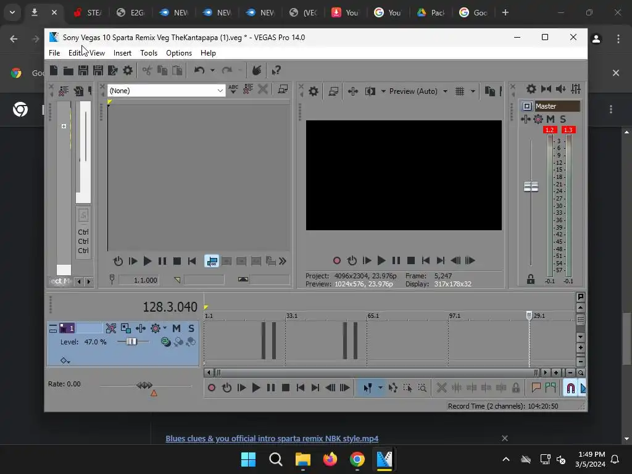This screenshot has height=474, width=632.
Task: Toggle Split Screen View in the preview toolbar
Action: (x=370, y=91)
